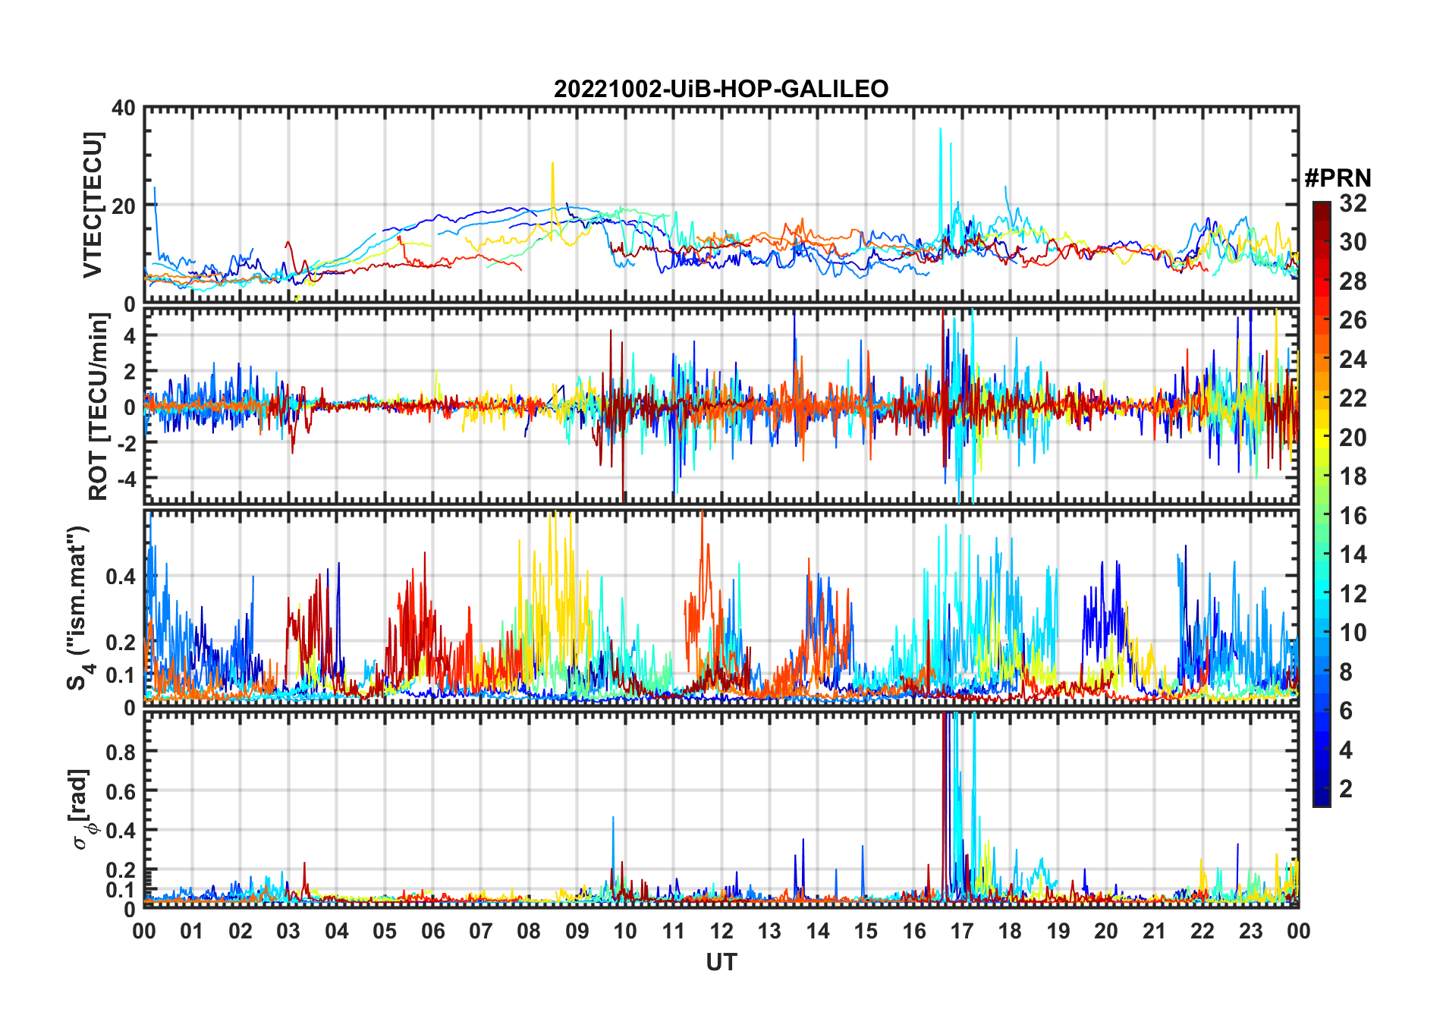Click UT axis hour label 15
The image size is (1443, 1009).
click(x=866, y=932)
